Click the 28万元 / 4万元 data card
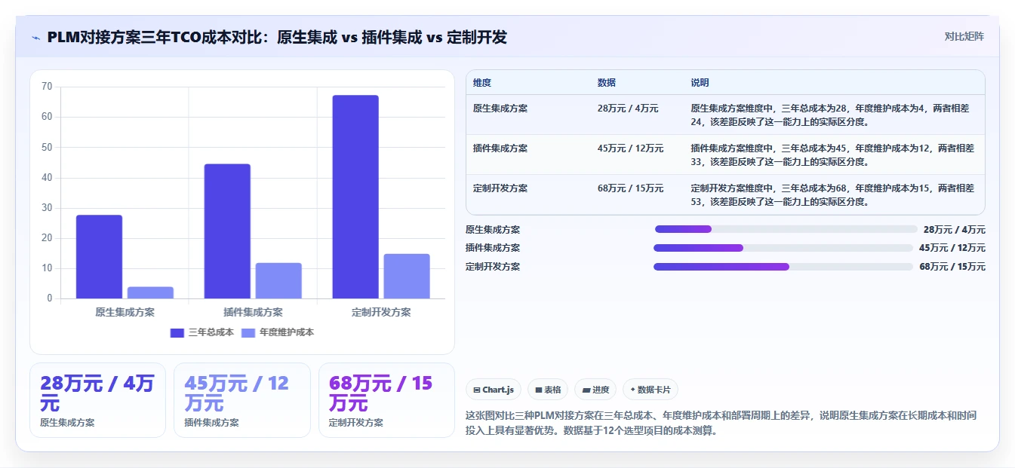This screenshot has width=1015, height=468. [x=97, y=400]
